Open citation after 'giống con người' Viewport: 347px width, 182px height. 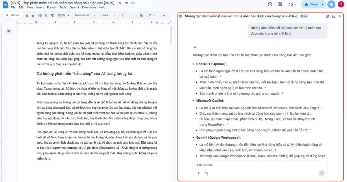[x=283, y=93]
